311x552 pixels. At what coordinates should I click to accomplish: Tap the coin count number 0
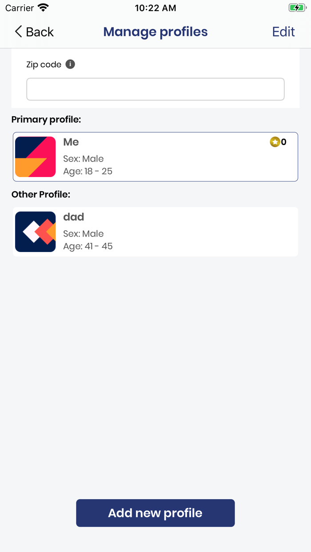point(284,142)
